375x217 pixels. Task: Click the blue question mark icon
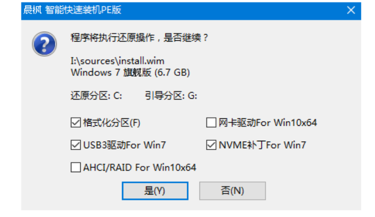coord(45,44)
